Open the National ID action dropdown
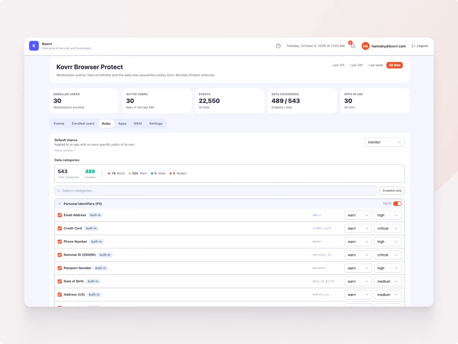This screenshot has height=344, width=458. (358, 255)
